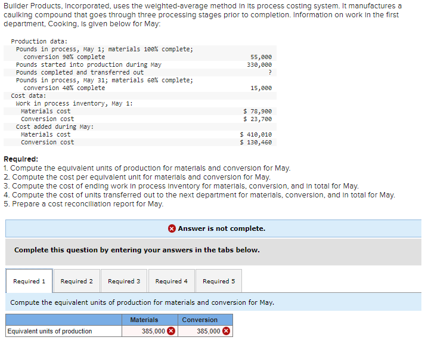
Task: Click 'Work in process inventory, May 1:' label
Action: pos(75,104)
